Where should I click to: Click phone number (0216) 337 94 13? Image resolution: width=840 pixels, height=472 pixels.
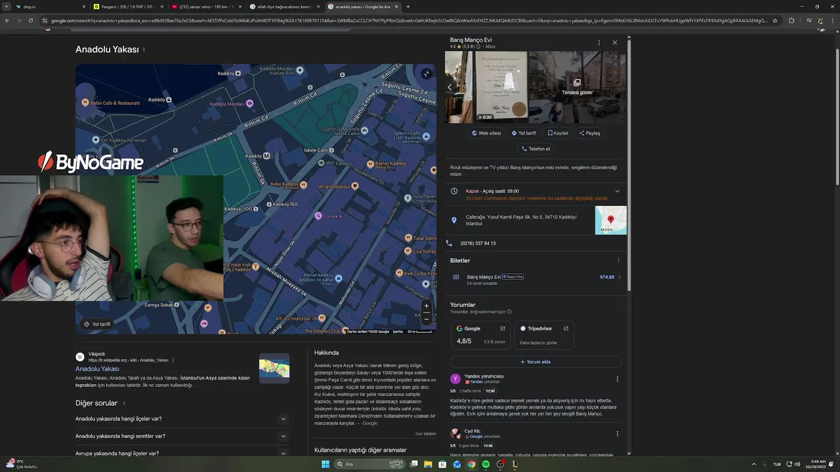(x=478, y=243)
